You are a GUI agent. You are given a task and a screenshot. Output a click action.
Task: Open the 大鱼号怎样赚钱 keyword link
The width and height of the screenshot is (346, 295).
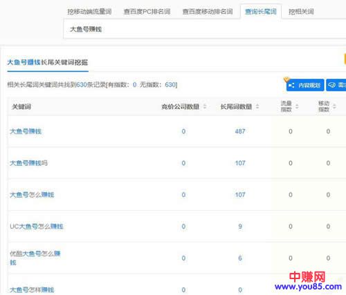point(32,289)
